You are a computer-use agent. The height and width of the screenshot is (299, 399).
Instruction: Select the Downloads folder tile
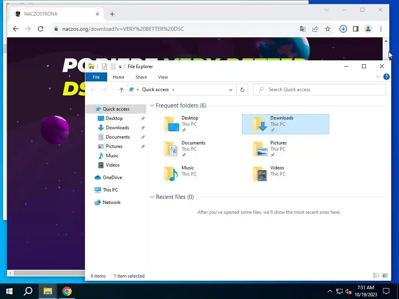(x=286, y=124)
